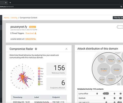Go to Home in breadcrumb
This screenshot has width=123, height=103.
[x=6, y=18]
